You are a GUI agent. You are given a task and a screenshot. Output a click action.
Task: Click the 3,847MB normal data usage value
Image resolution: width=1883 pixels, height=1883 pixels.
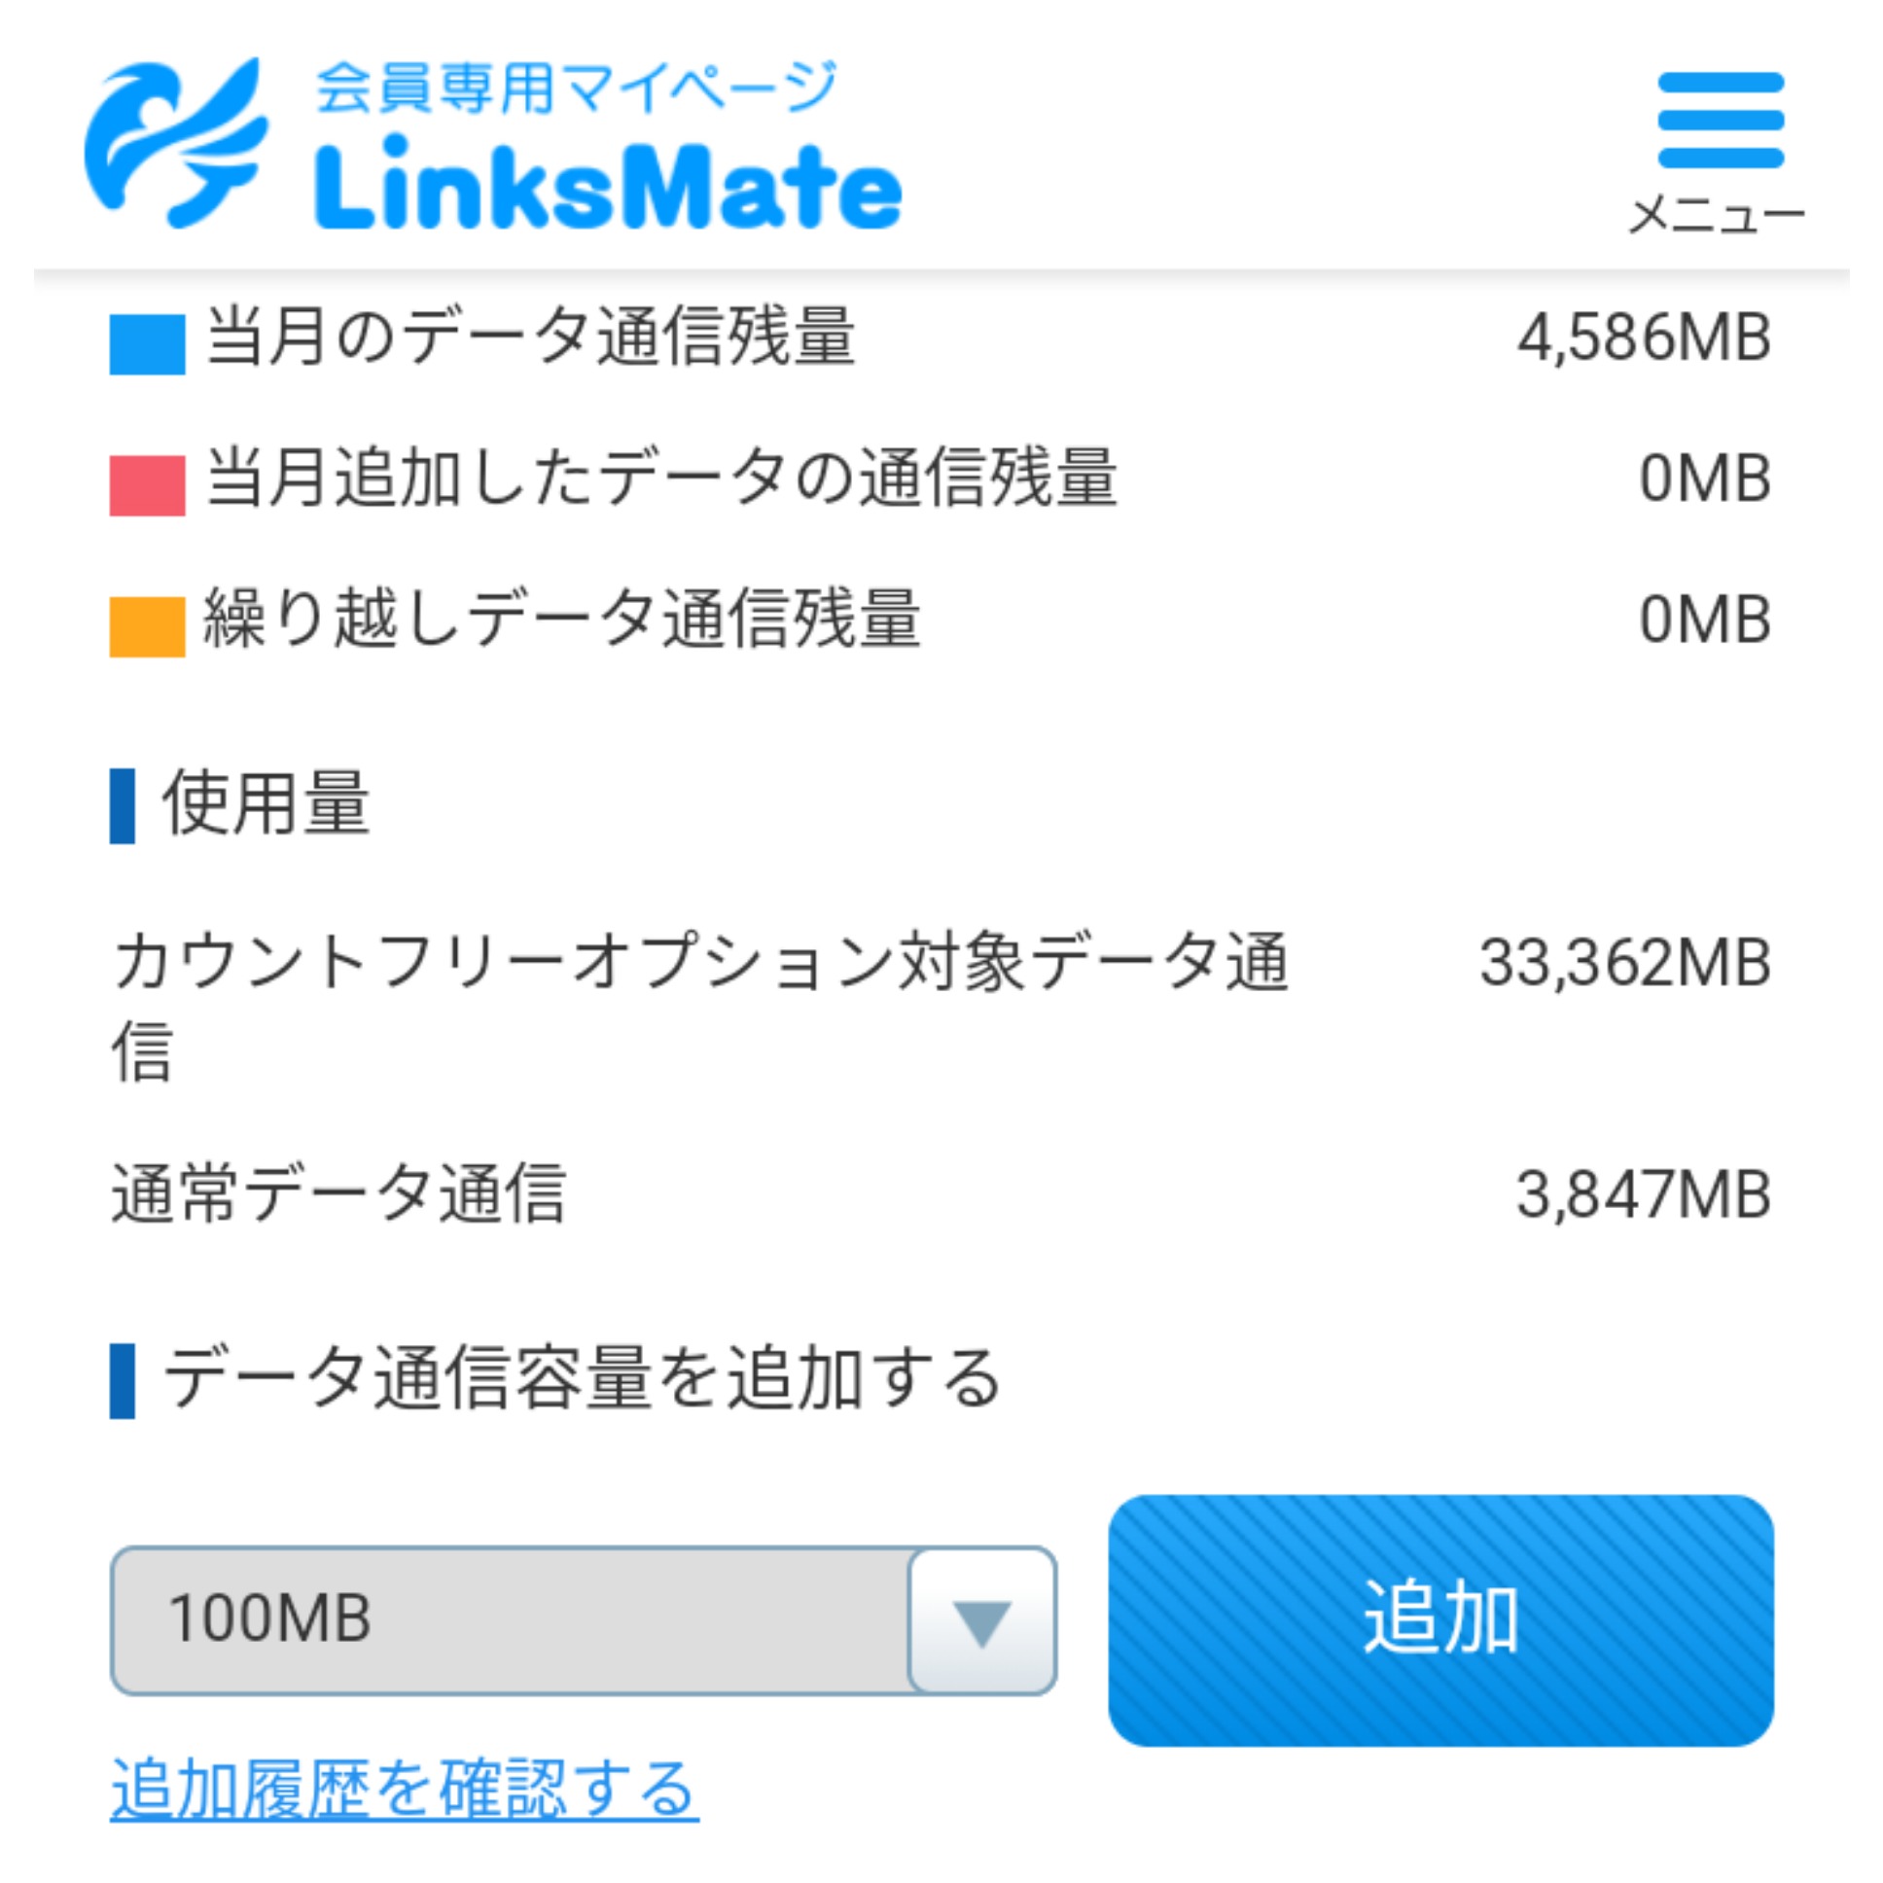pos(1643,1195)
